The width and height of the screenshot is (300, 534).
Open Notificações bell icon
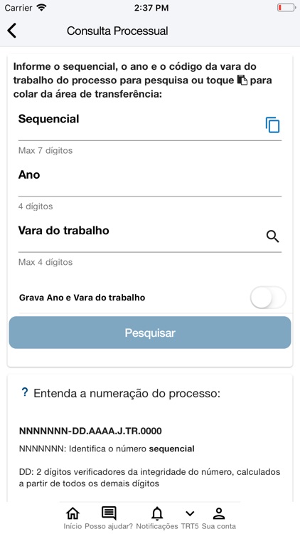(157, 513)
